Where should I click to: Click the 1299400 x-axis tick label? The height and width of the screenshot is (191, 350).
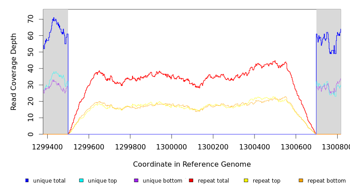point(48,146)
